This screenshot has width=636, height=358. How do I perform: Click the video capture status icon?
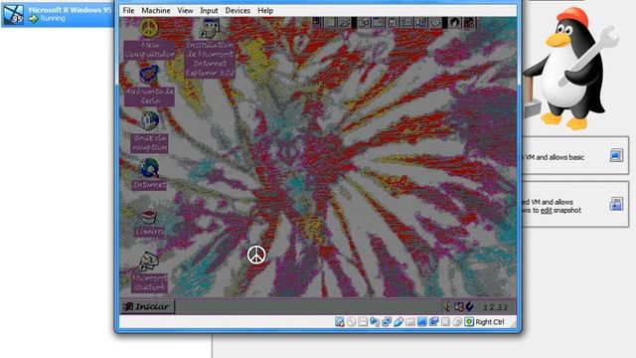coord(433,322)
